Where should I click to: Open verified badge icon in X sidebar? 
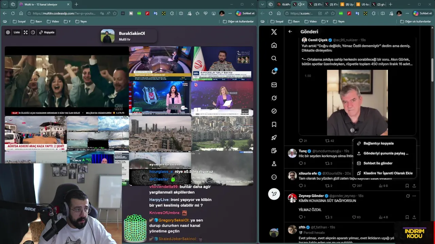point(274,111)
